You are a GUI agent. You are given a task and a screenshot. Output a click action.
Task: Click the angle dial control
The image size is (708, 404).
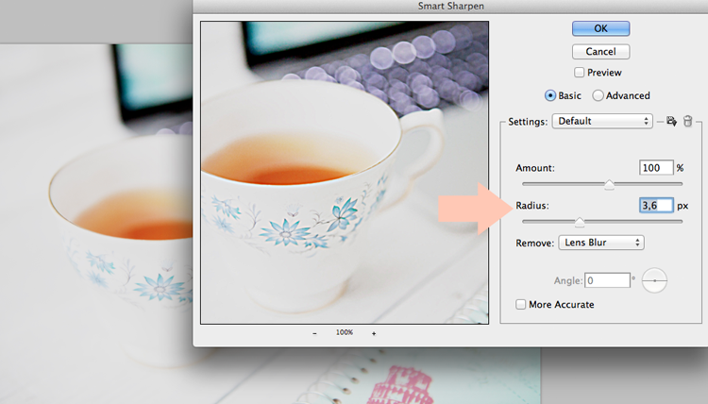pyautogui.click(x=654, y=280)
